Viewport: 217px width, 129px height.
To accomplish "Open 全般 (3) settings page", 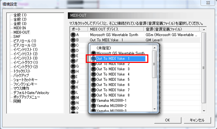I will coord(20,23).
